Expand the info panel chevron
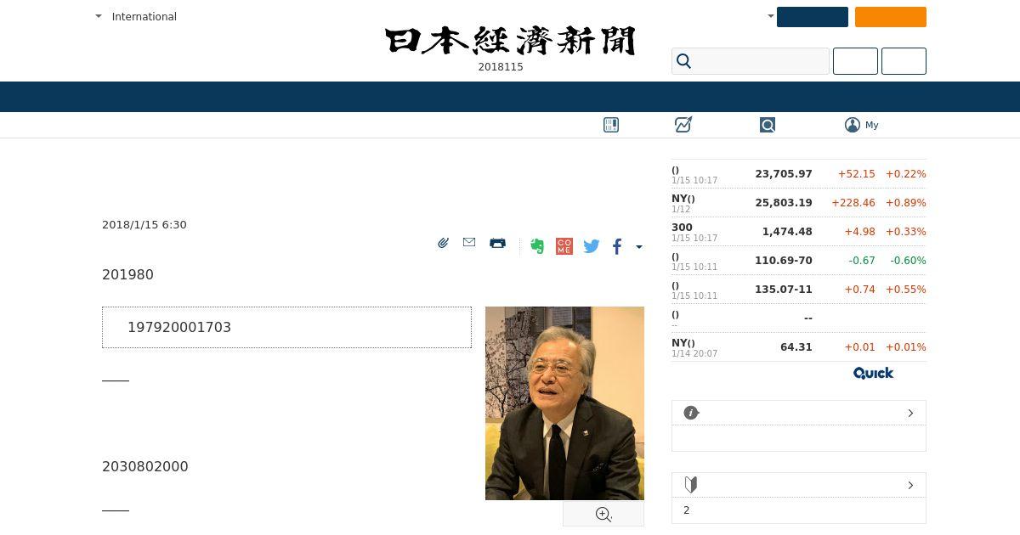Image resolution: width=1020 pixels, height=535 pixels. [x=910, y=413]
